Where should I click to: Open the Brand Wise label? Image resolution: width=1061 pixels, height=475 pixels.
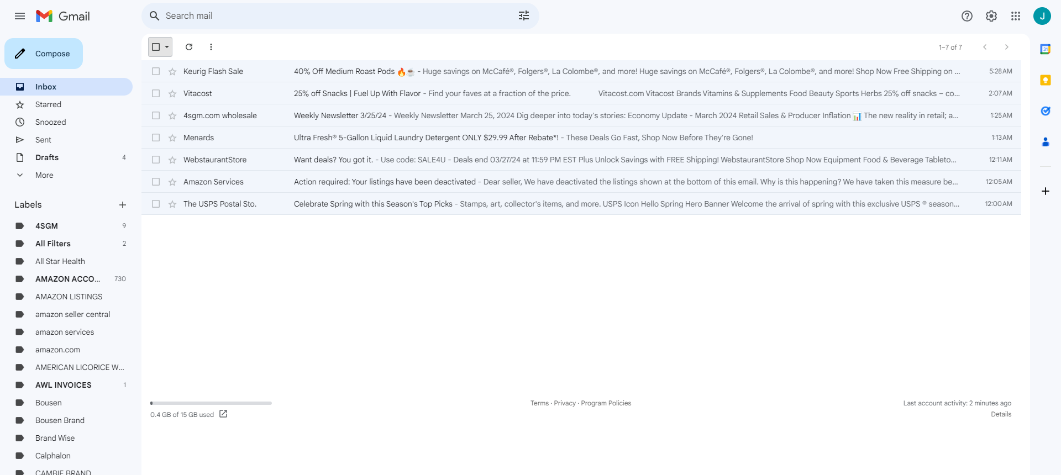[x=66, y=438]
